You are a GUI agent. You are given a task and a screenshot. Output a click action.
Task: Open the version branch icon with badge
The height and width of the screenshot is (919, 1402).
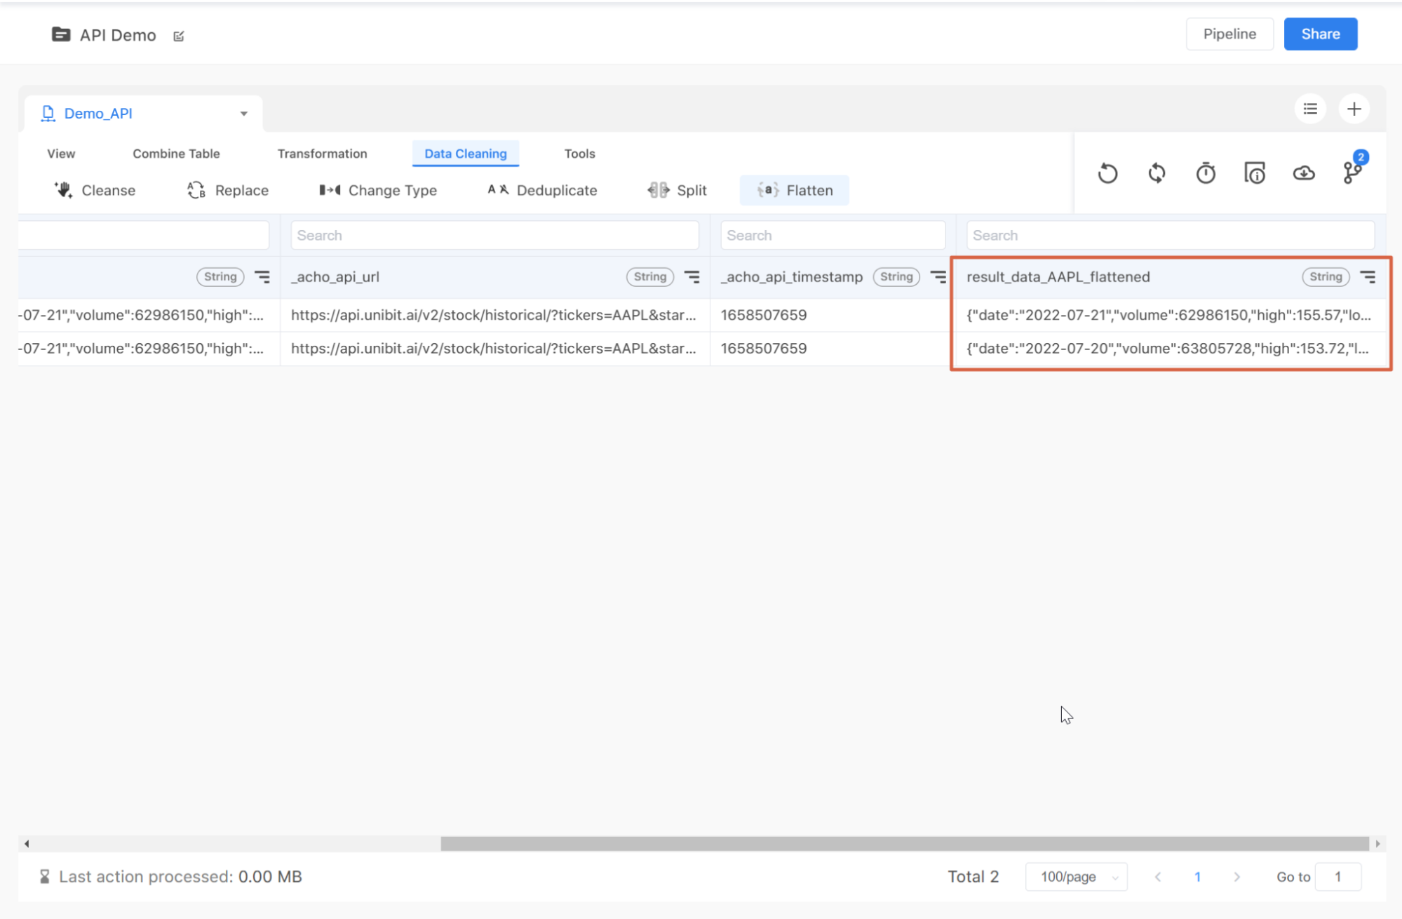tap(1352, 173)
